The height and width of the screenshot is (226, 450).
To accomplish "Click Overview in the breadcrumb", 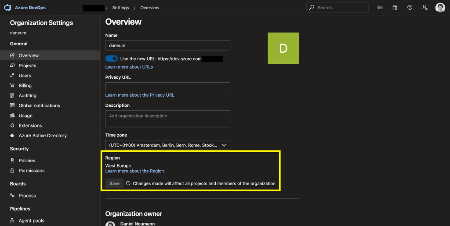I will pyautogui.click(x=150, y=8).
